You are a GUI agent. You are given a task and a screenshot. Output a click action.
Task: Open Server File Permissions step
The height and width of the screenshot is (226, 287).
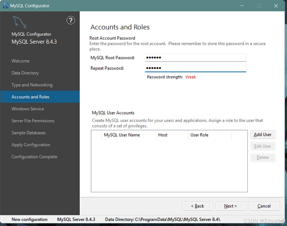tap(33, 121)
